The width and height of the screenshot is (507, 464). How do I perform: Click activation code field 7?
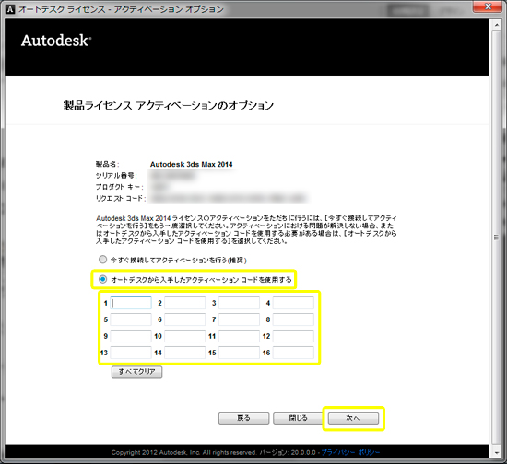(x=240, y=319)
